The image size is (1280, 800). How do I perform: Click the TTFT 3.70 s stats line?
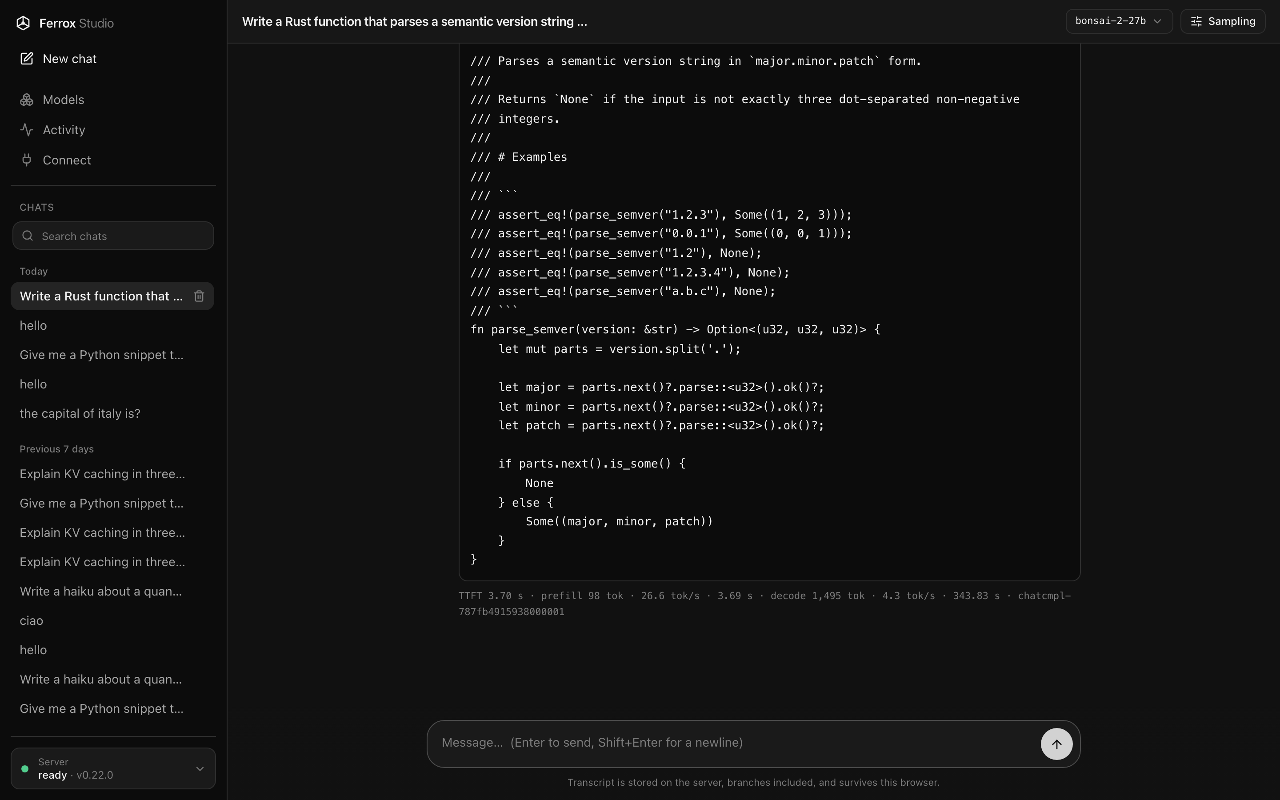pos(764,604)
